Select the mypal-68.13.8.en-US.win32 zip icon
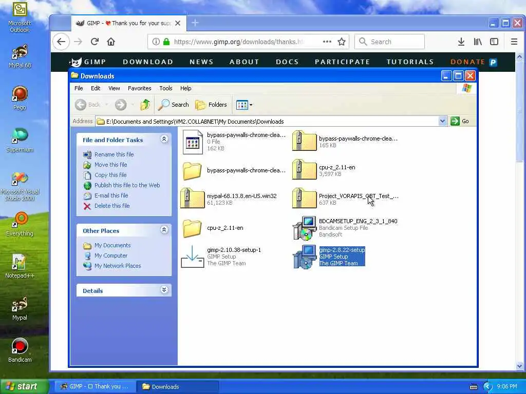Image resolution: width=526 pixels, height=394 pixels. tap(192, 199)
